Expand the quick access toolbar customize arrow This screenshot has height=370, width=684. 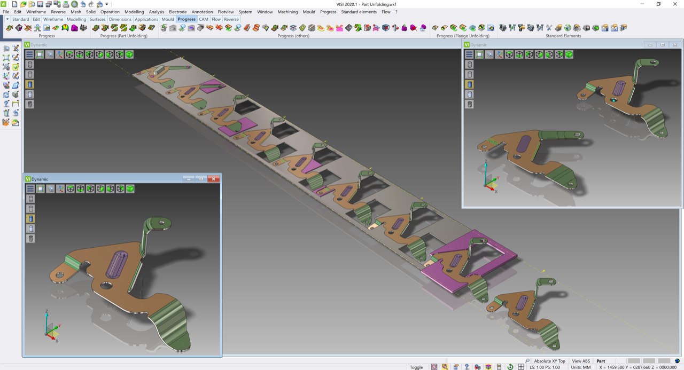click(107, 4)
